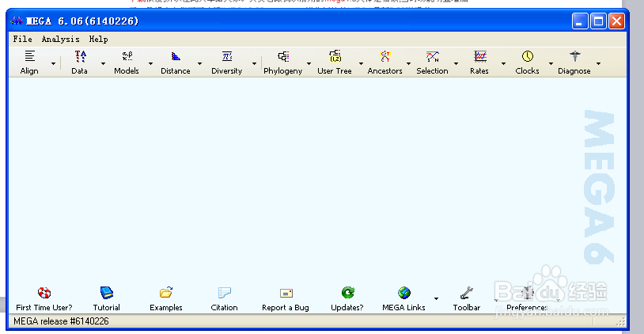Screen dimensions: 644x334
Task: Open the Data tool icon
Action: click(x=80, y=56)
